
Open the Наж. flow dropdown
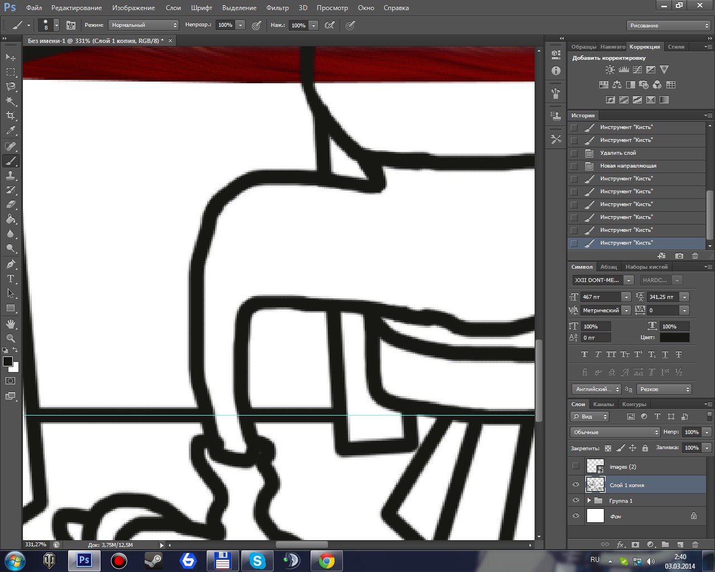pyautogui.click(x=313, y=25)
